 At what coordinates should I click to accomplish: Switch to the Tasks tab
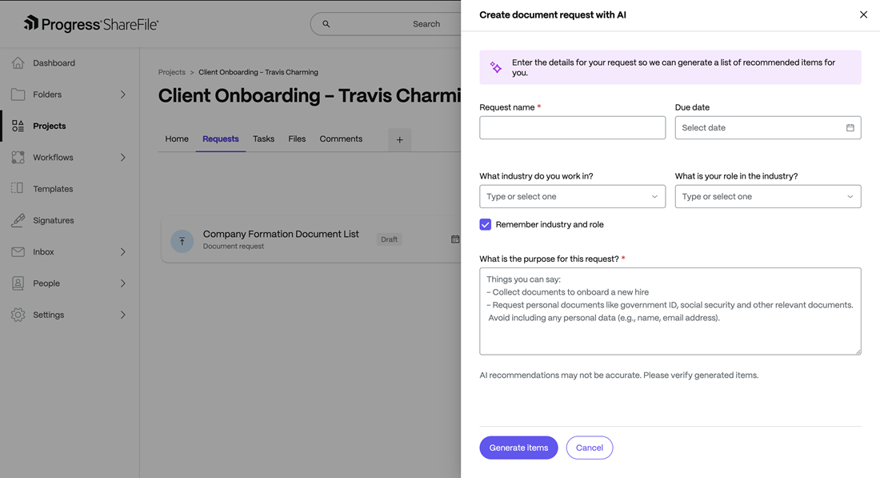pyautogui.click(x=263, y=139)
